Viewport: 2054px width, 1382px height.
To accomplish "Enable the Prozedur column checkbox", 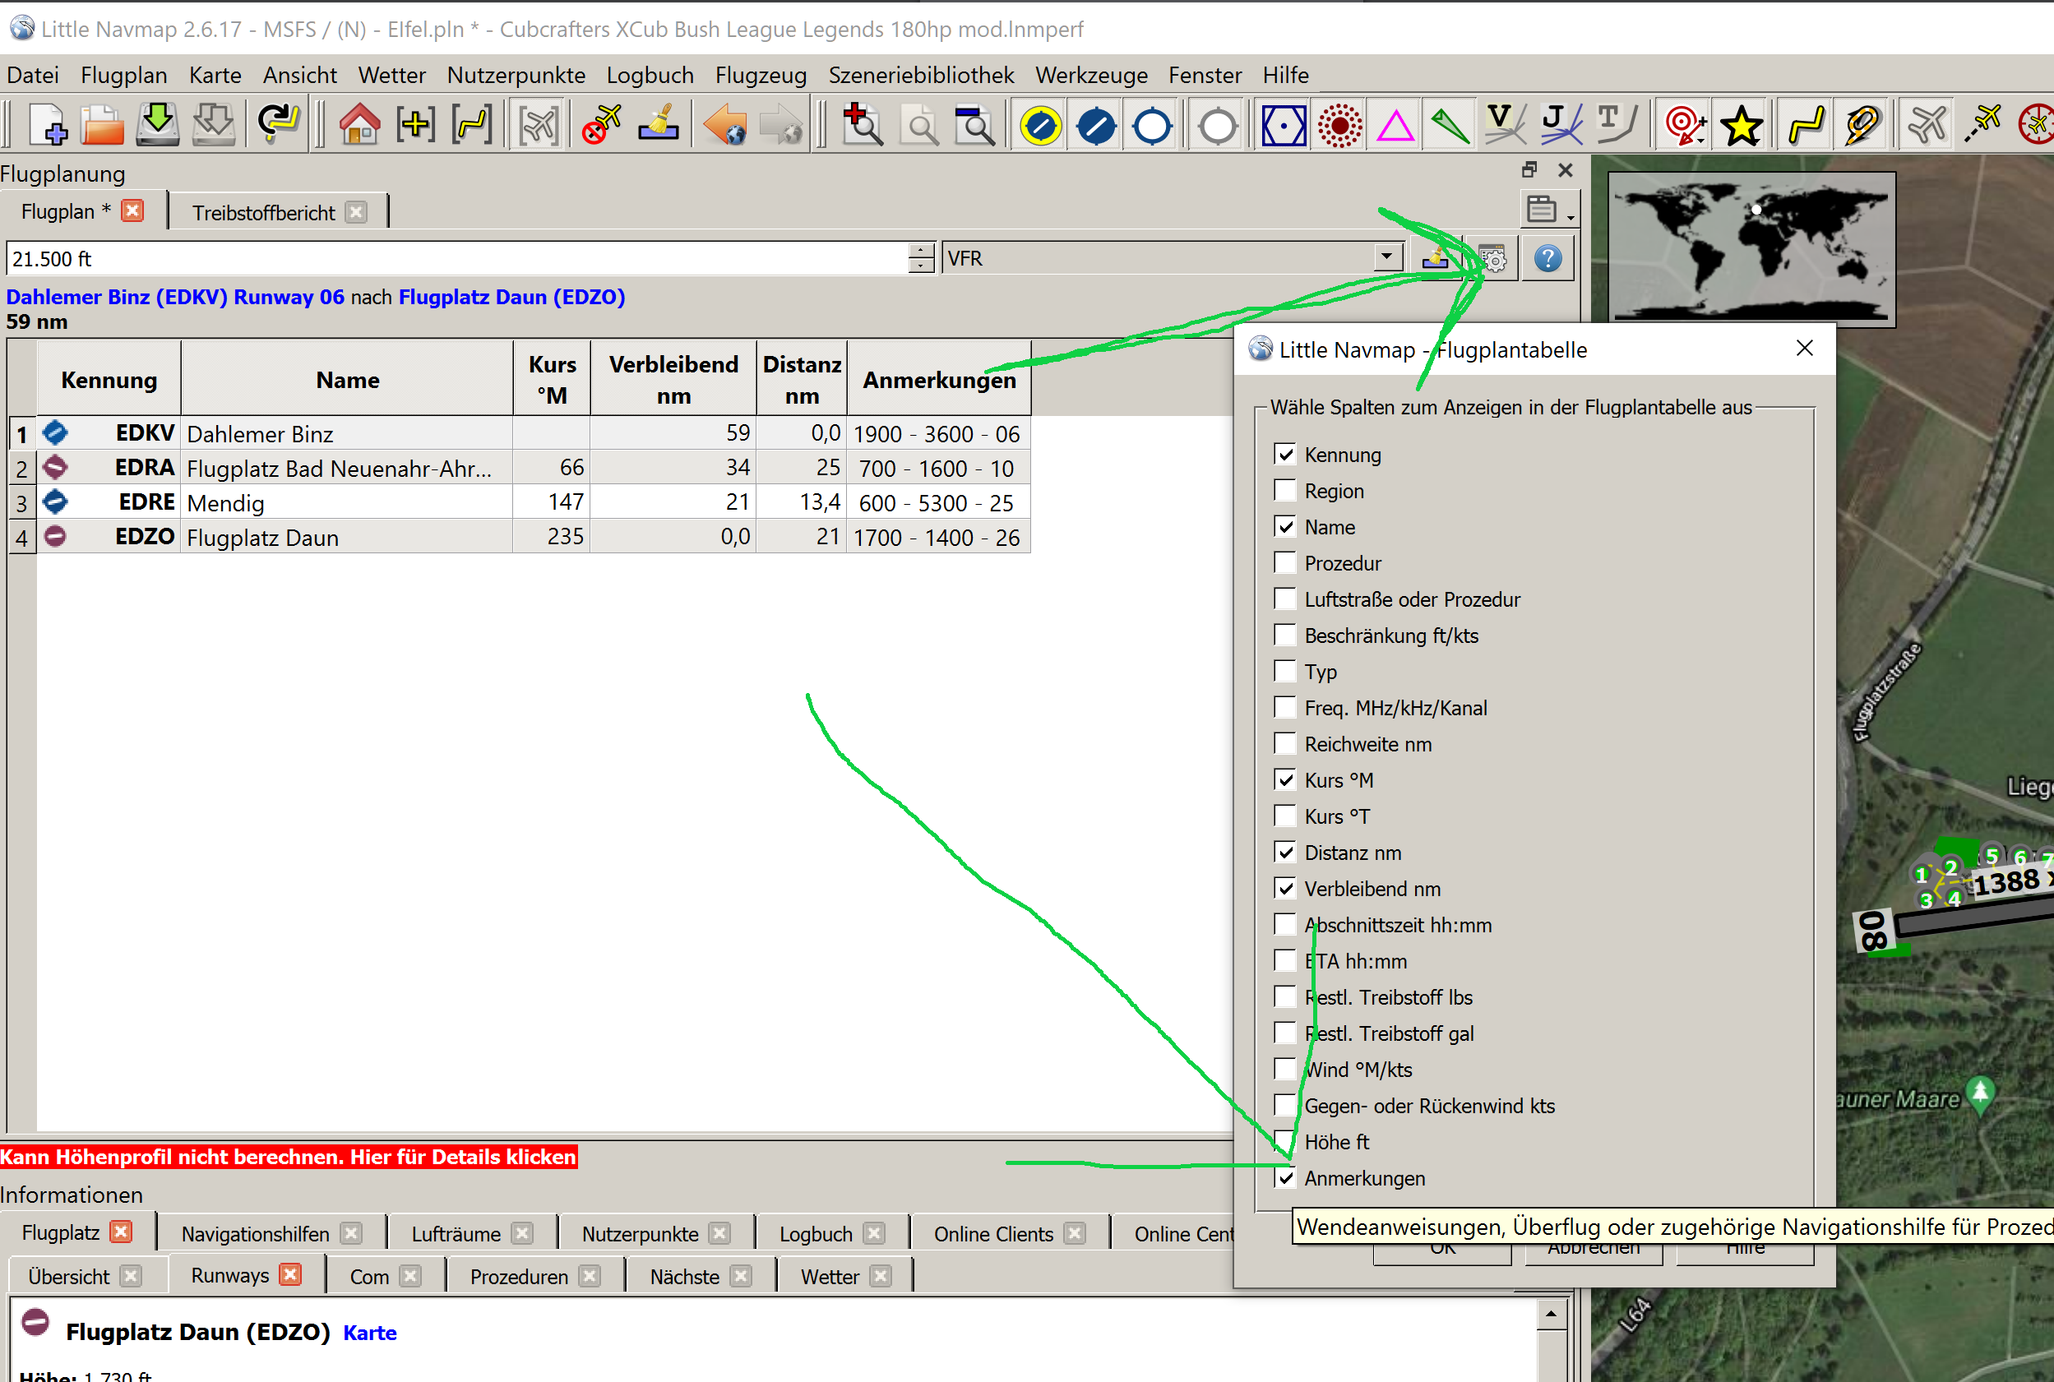I will tap(1285, 563).
